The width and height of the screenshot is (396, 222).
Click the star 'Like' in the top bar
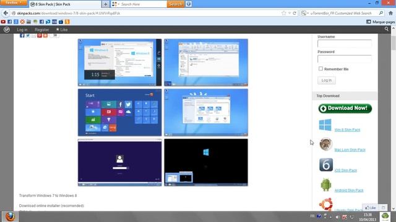coord(62,30)
